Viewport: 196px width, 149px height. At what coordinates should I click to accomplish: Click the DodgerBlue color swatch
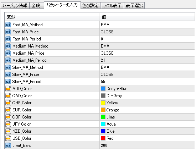pyautogui.click(x=103, y=89)
